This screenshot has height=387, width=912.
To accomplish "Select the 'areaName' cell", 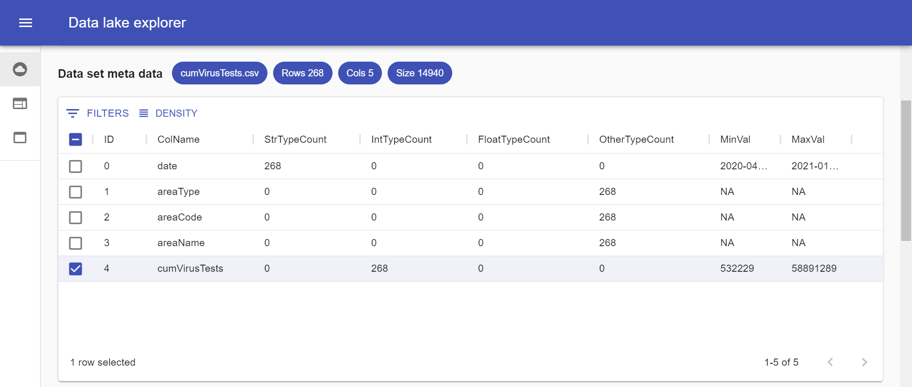I will 181,243.
